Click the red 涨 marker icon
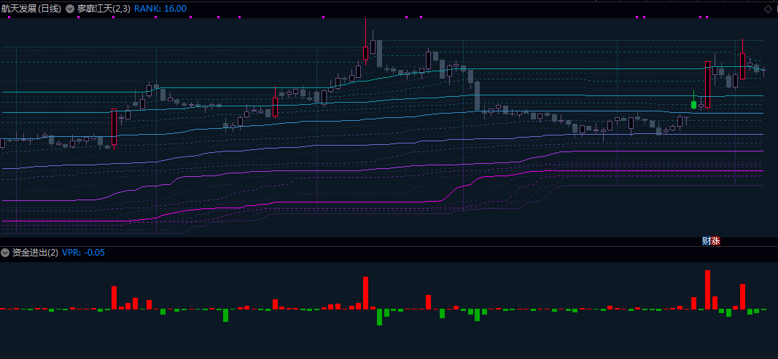This screenshot has height=359, width=778. (715, 241)
